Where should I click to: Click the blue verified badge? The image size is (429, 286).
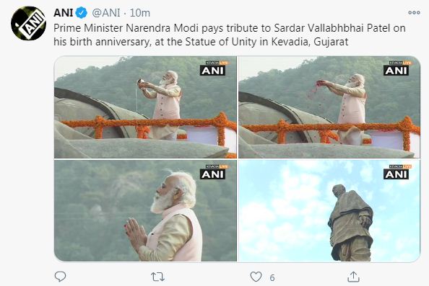tap(82, 13)
